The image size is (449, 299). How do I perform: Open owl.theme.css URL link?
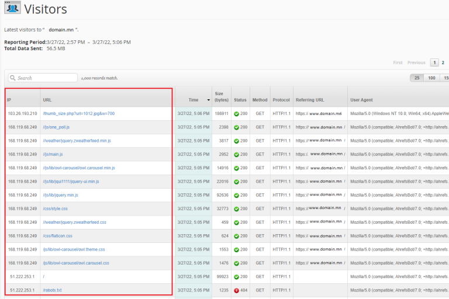74,249
